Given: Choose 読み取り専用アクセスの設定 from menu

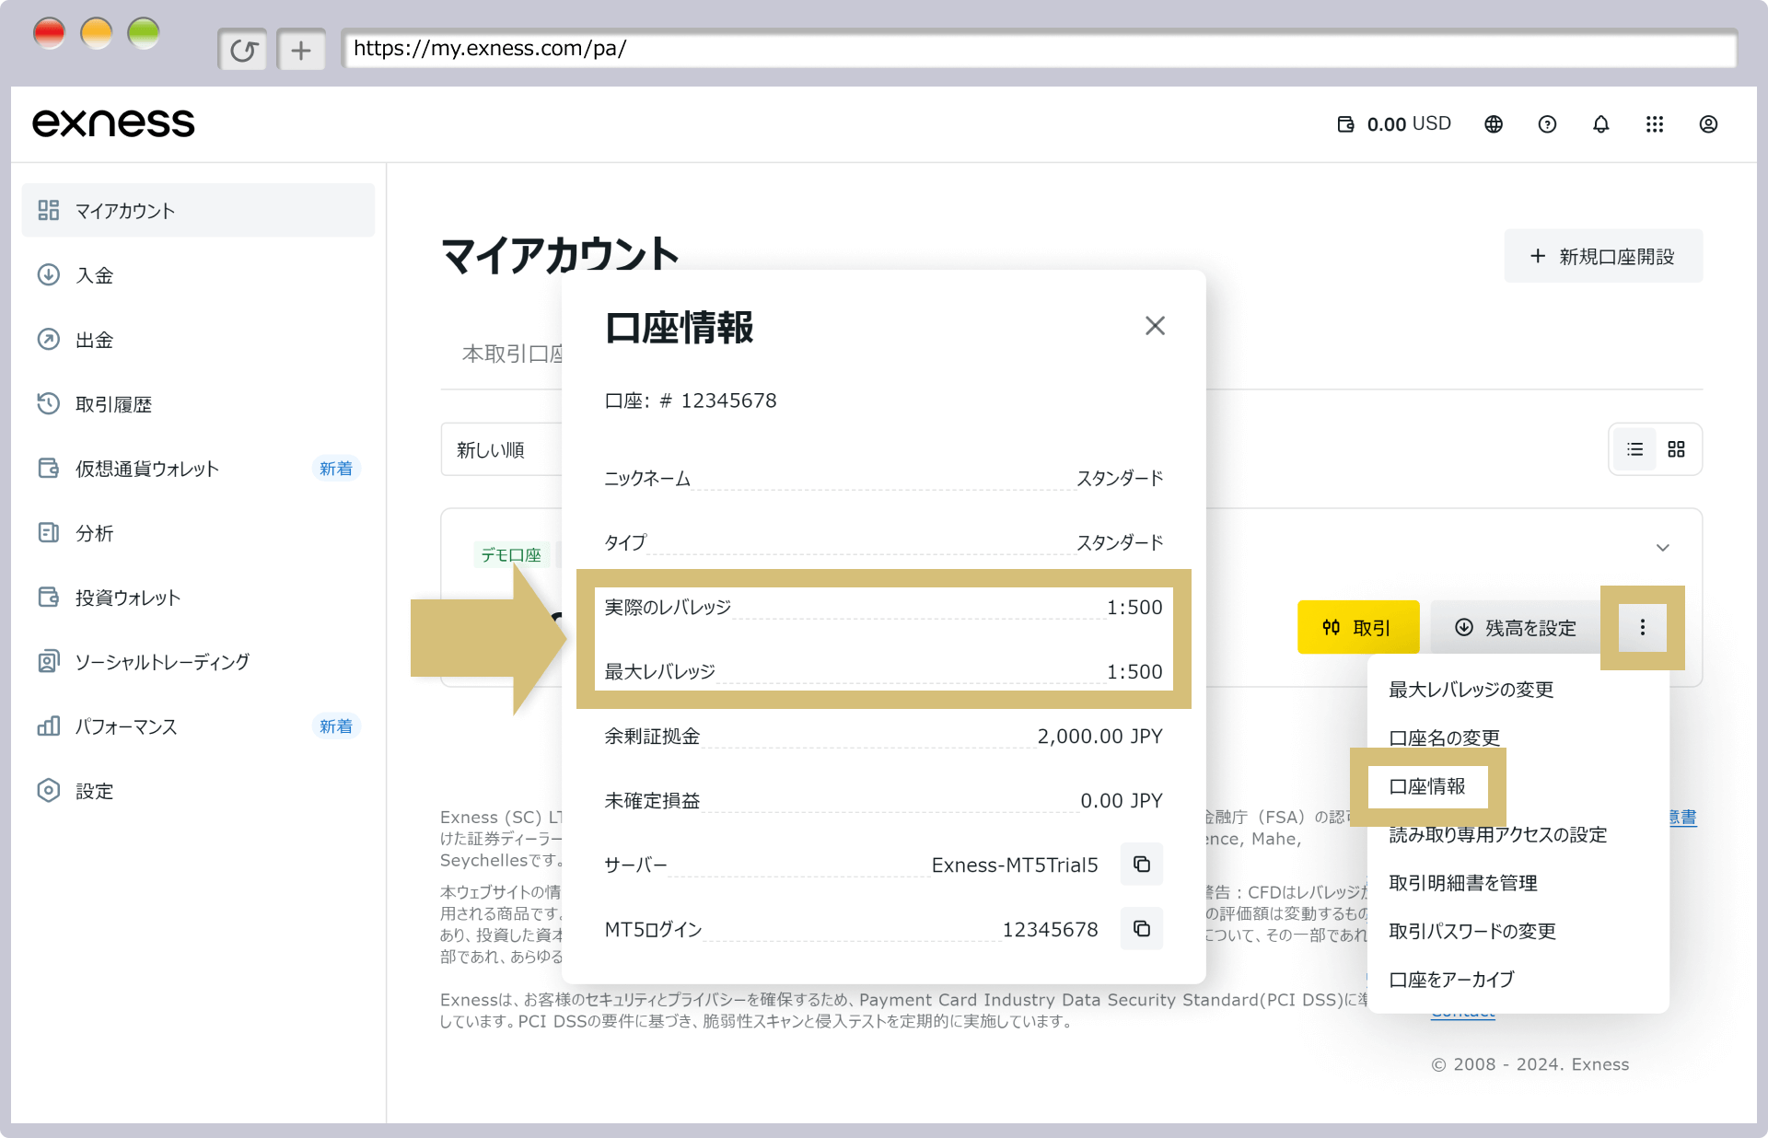Looking at the screenshot, I should pyautogui.click(x=1498, y=834).
